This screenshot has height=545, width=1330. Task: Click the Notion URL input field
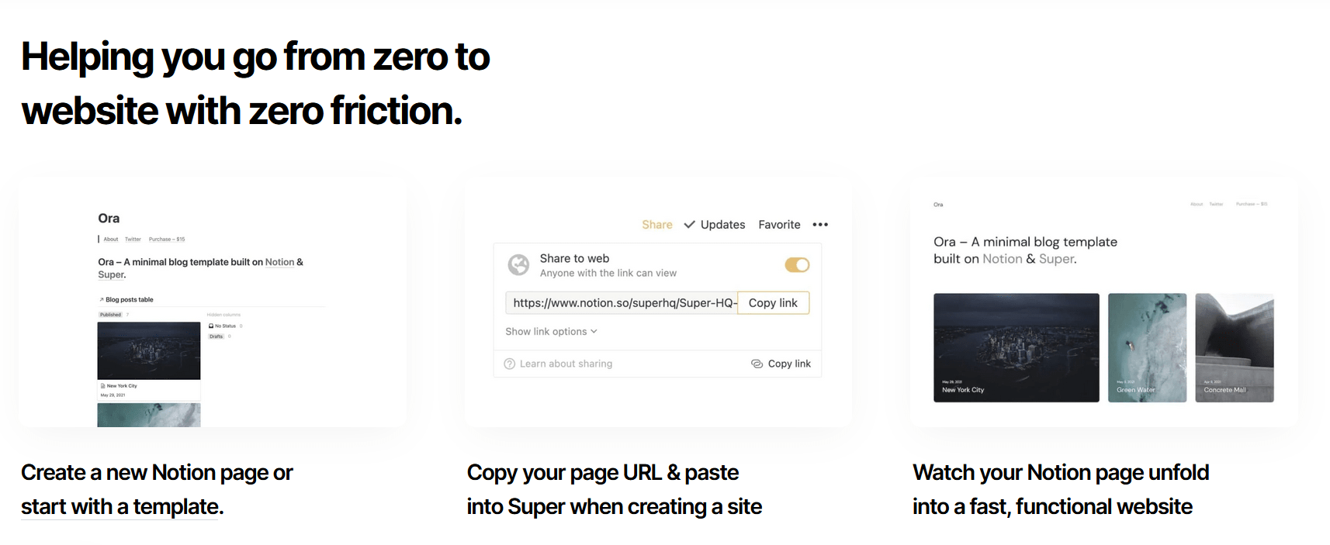click(x=622, y=303)
